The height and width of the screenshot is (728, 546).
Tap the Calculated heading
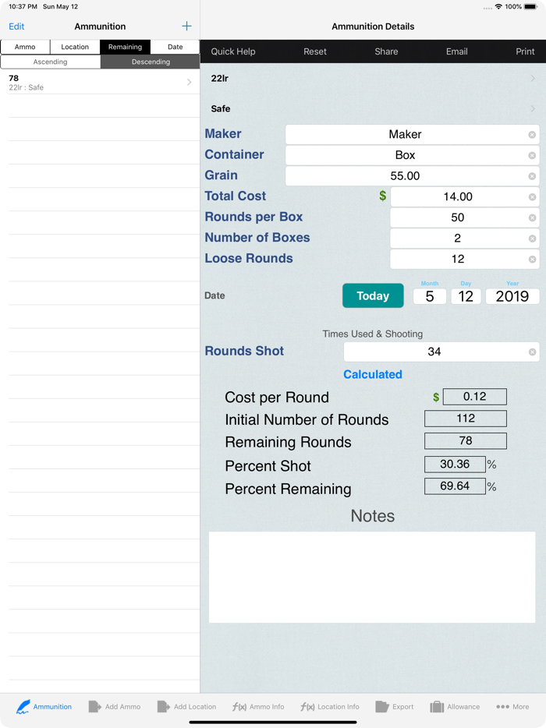coord(373,375)
